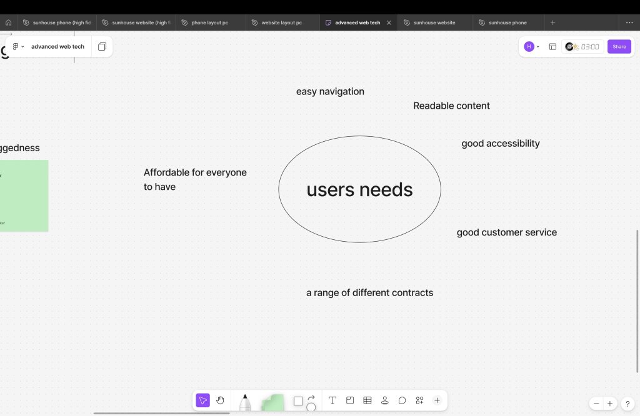Open the Figma main menu dropdown
Viewport: 640px width, 416px height.
pyautogui.click(x=18, y=47)
